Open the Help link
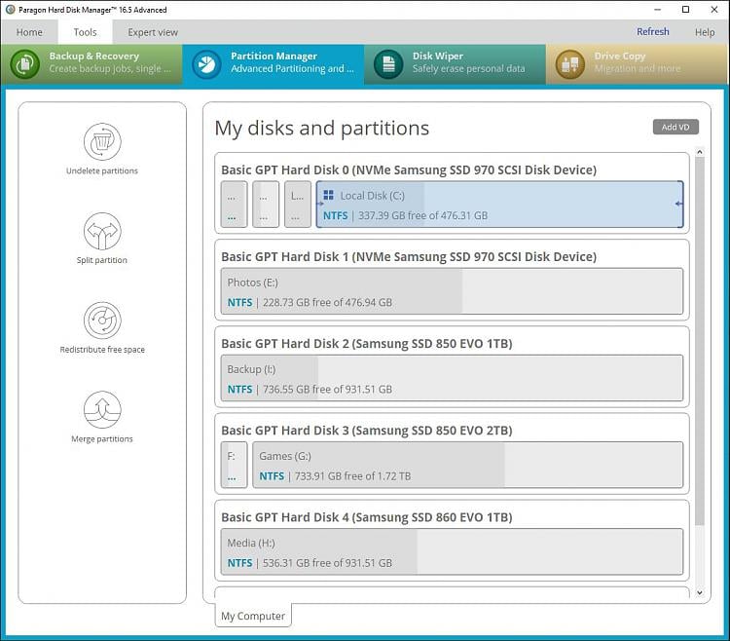The image size is (730, 641). click(705, 32)
